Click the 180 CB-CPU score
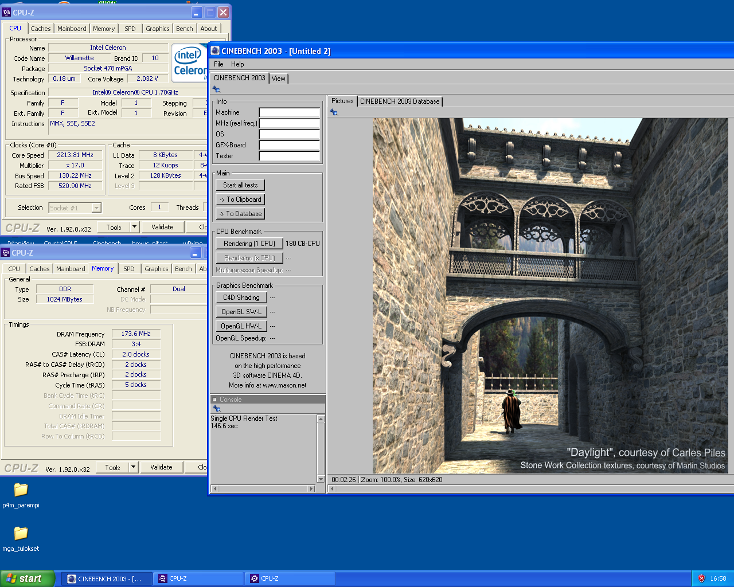This screenshot has width=734, height=587. click(x=303, y=244)
